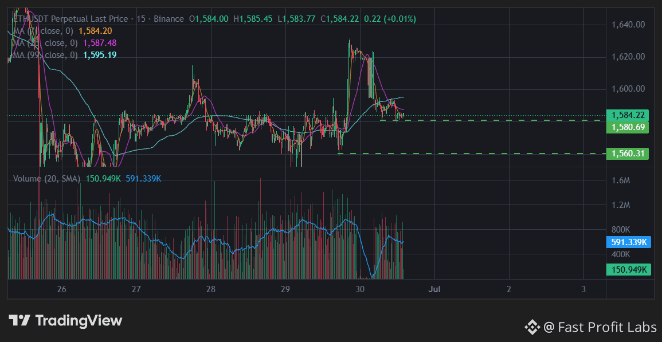This screenshot has height=342, width=662.
Task: Select the MA 99 value 1,595.19
Action: coord(100,55)
